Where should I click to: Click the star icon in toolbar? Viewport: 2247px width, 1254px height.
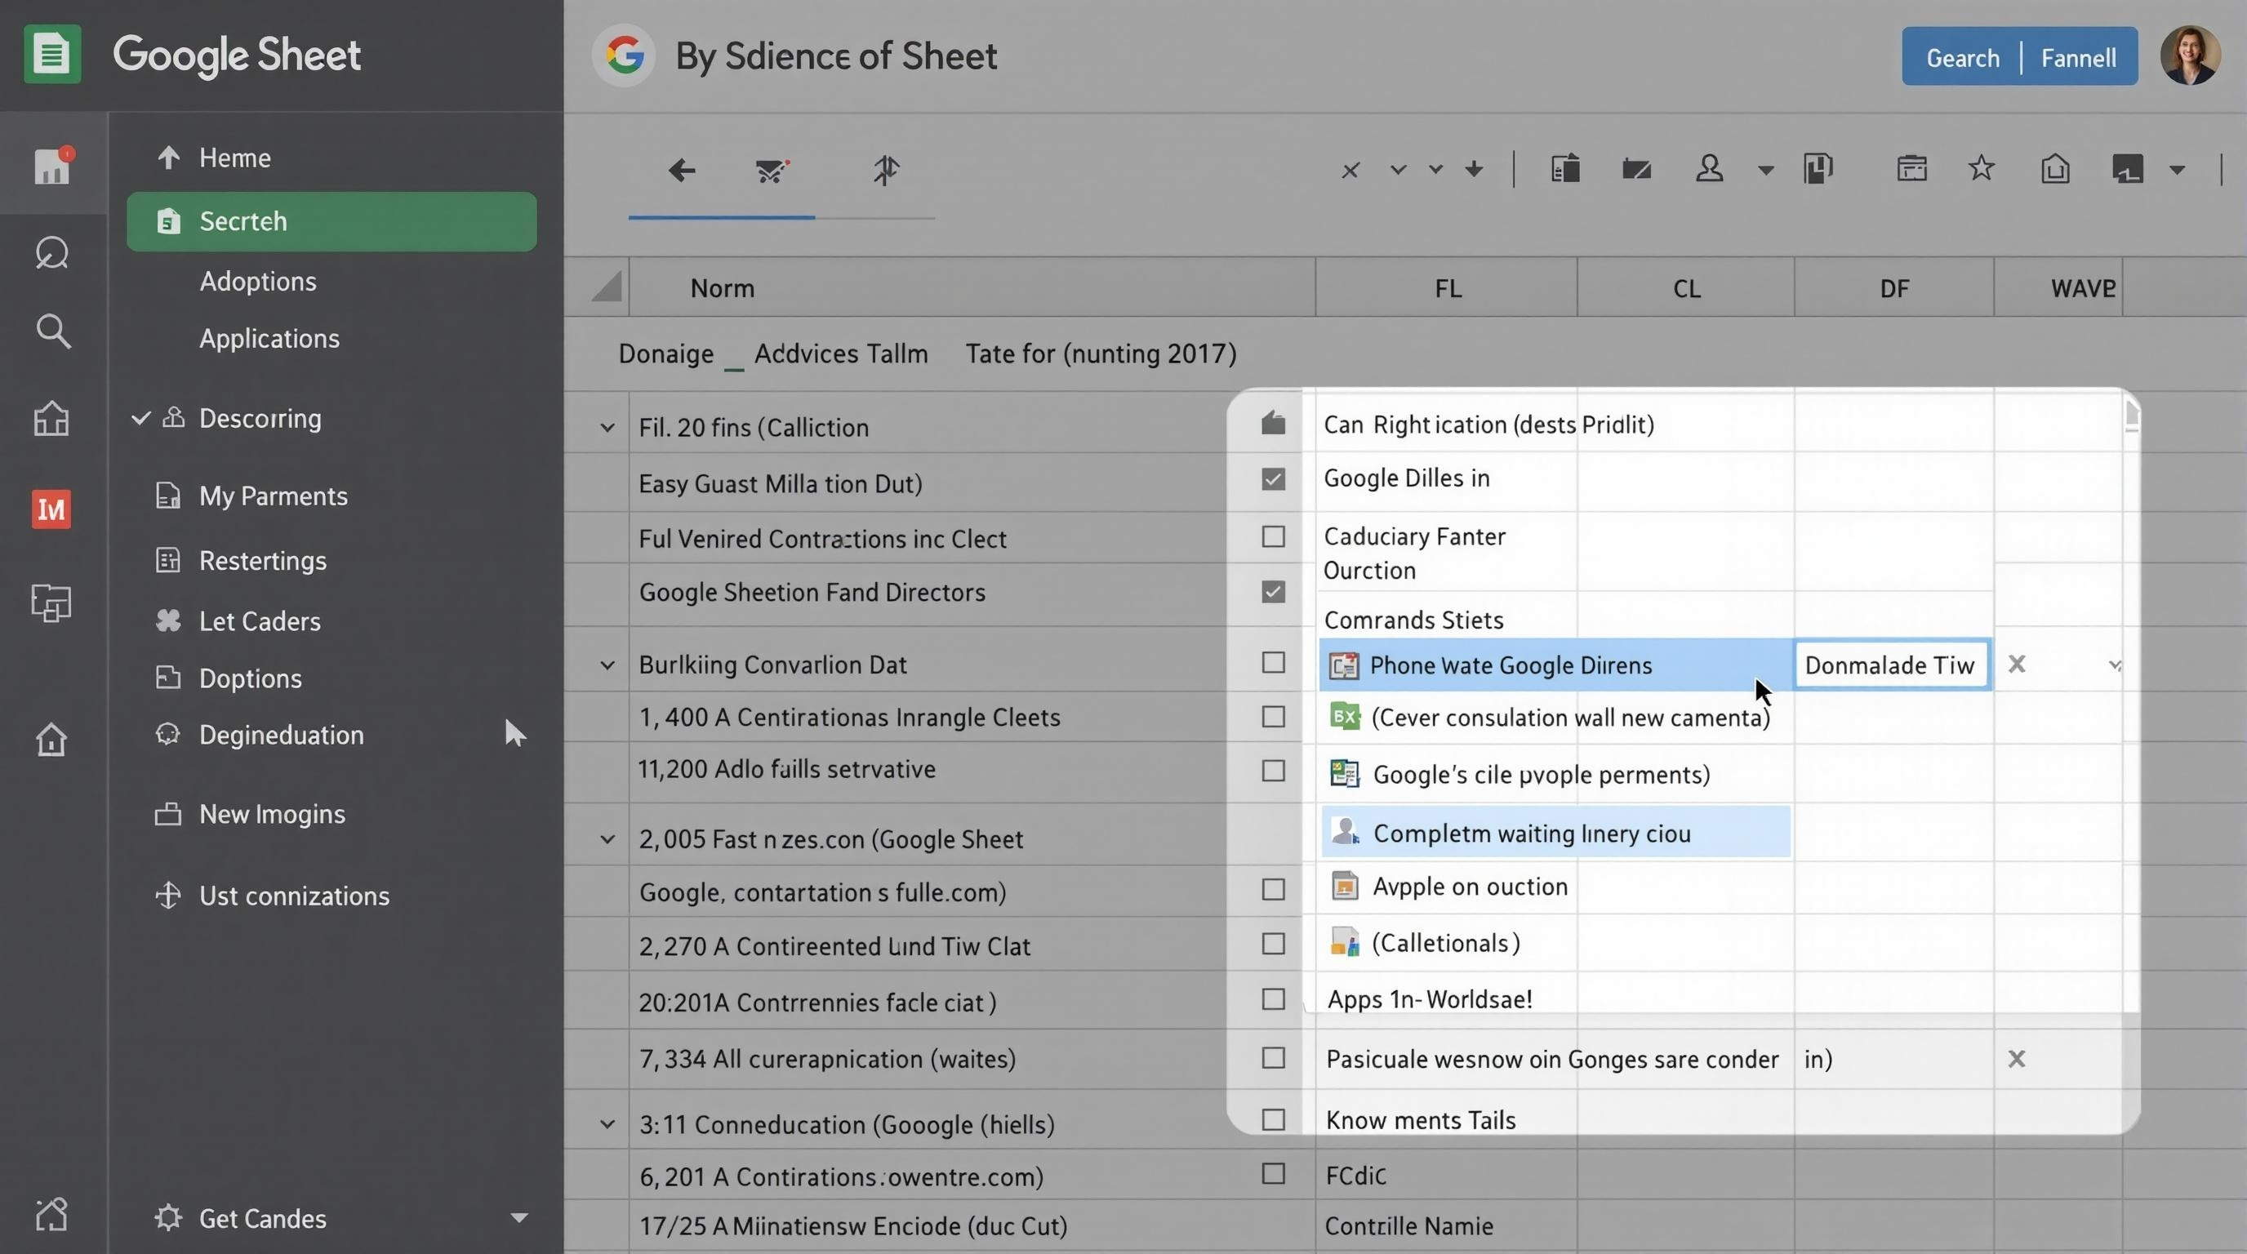coord(1981,167)
